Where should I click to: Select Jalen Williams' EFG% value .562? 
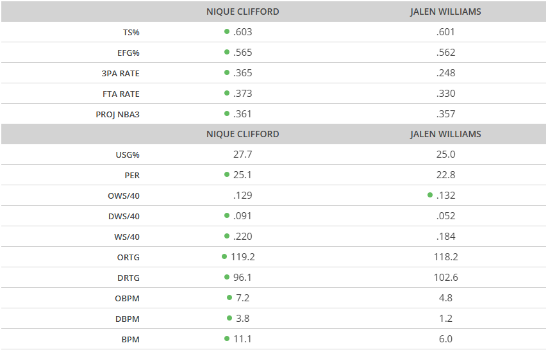pyautogui.click(x=445, y=53)
